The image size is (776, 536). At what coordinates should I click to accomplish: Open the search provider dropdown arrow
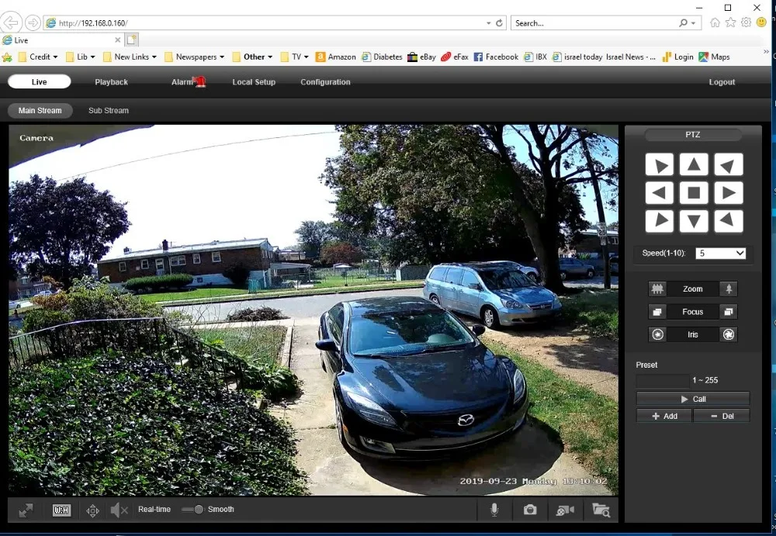693,23
